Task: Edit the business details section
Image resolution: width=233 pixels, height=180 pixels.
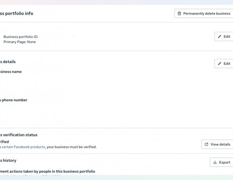Action: [x=224, y=64]
